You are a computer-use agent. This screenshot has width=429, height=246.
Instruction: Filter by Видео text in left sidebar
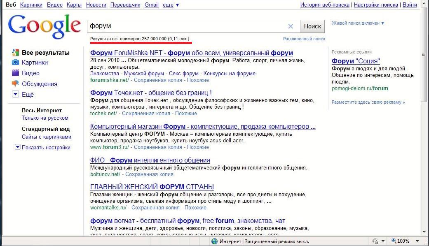pyautogui.click(x=30, y=73)
